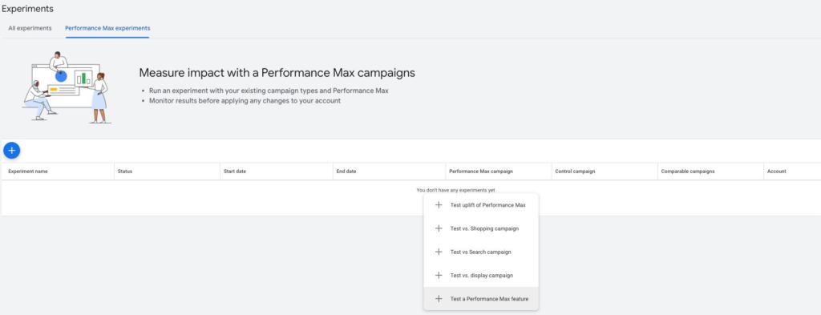Click the Measure impact headline text

pyautogui.click(x=277, y=73)
